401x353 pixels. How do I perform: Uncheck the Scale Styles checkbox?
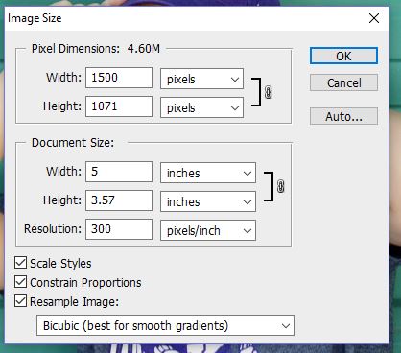[x=20, y=263]
